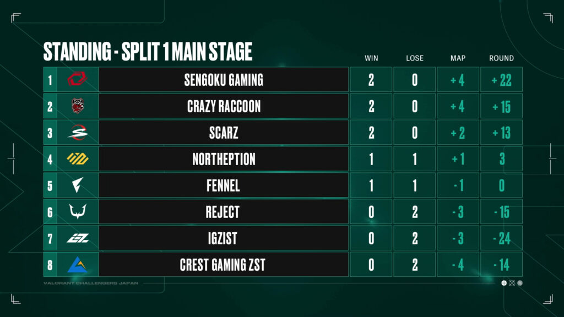
Task: Click the SENGOKU GAMING team name
Action: coord(224,80)
